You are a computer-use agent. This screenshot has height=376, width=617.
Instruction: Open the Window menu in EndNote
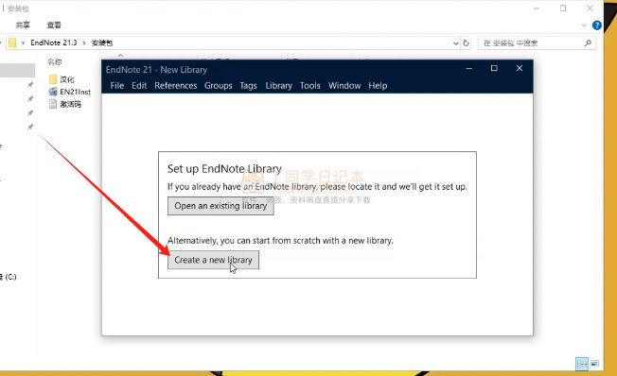pos(344,86)
